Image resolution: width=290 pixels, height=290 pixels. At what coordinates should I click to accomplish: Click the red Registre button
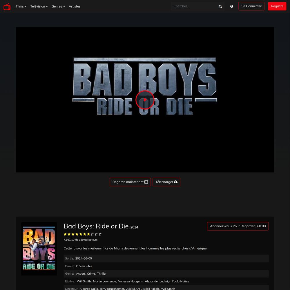point(277,6)
